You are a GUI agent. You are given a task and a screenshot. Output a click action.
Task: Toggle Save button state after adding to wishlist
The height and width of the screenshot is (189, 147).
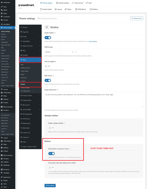click(x=52, y=168)
